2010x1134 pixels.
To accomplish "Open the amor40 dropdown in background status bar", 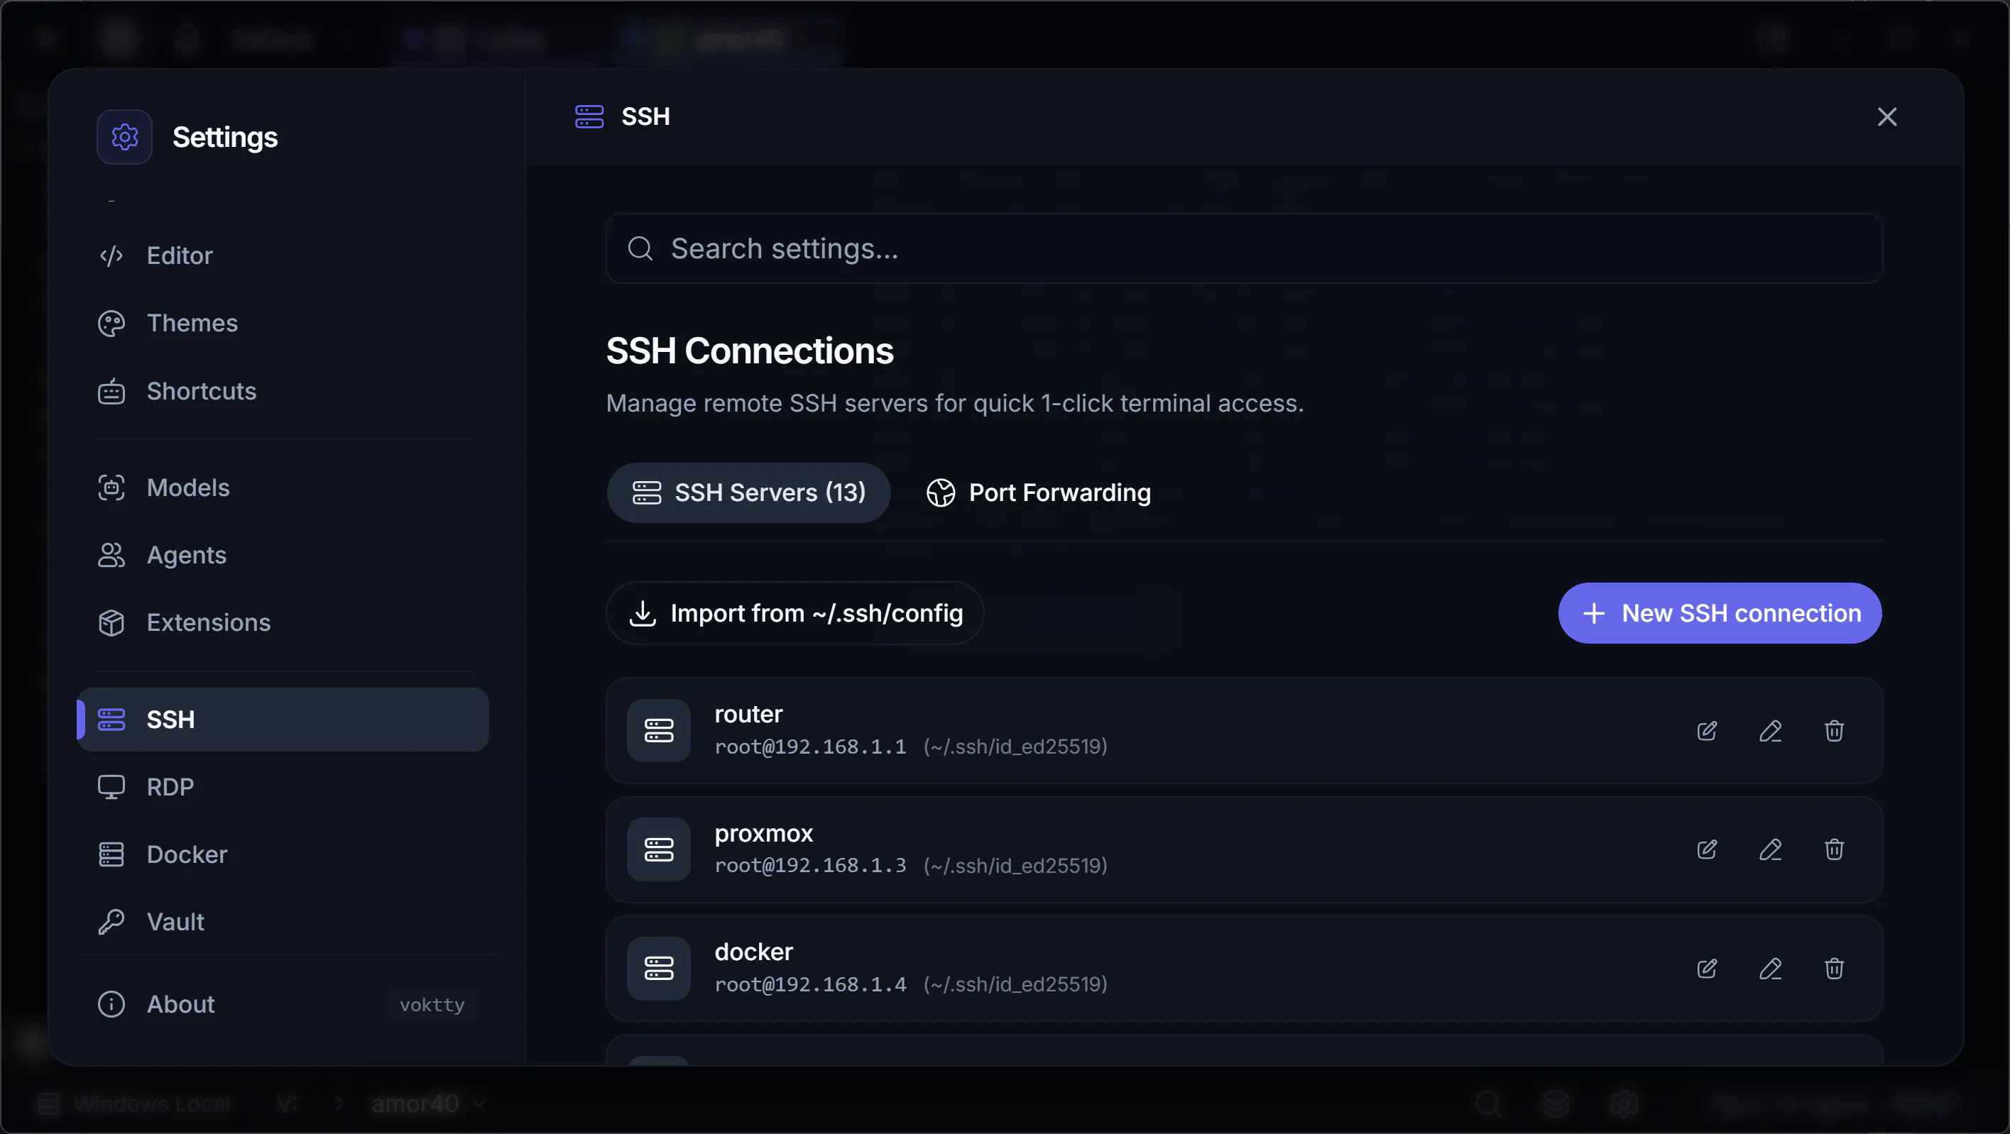I will click(429, 1103).
